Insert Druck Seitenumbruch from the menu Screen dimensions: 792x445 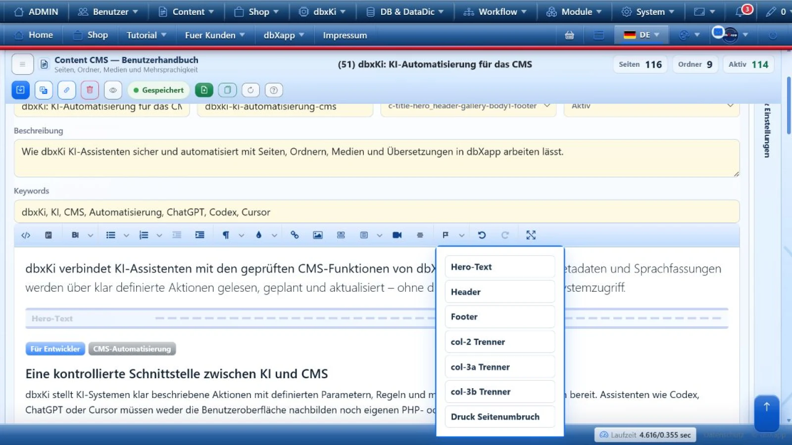[x=499, y=417]
